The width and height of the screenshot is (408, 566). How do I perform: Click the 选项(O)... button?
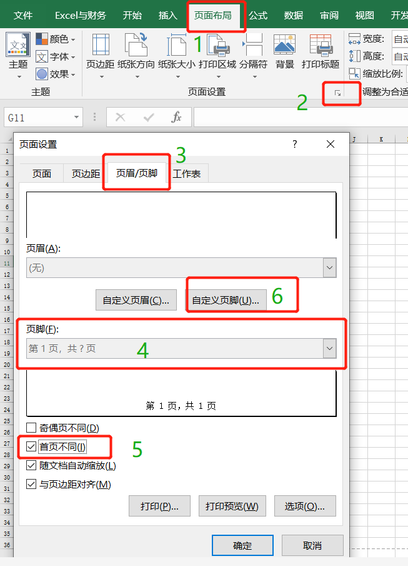click(305, 506)
